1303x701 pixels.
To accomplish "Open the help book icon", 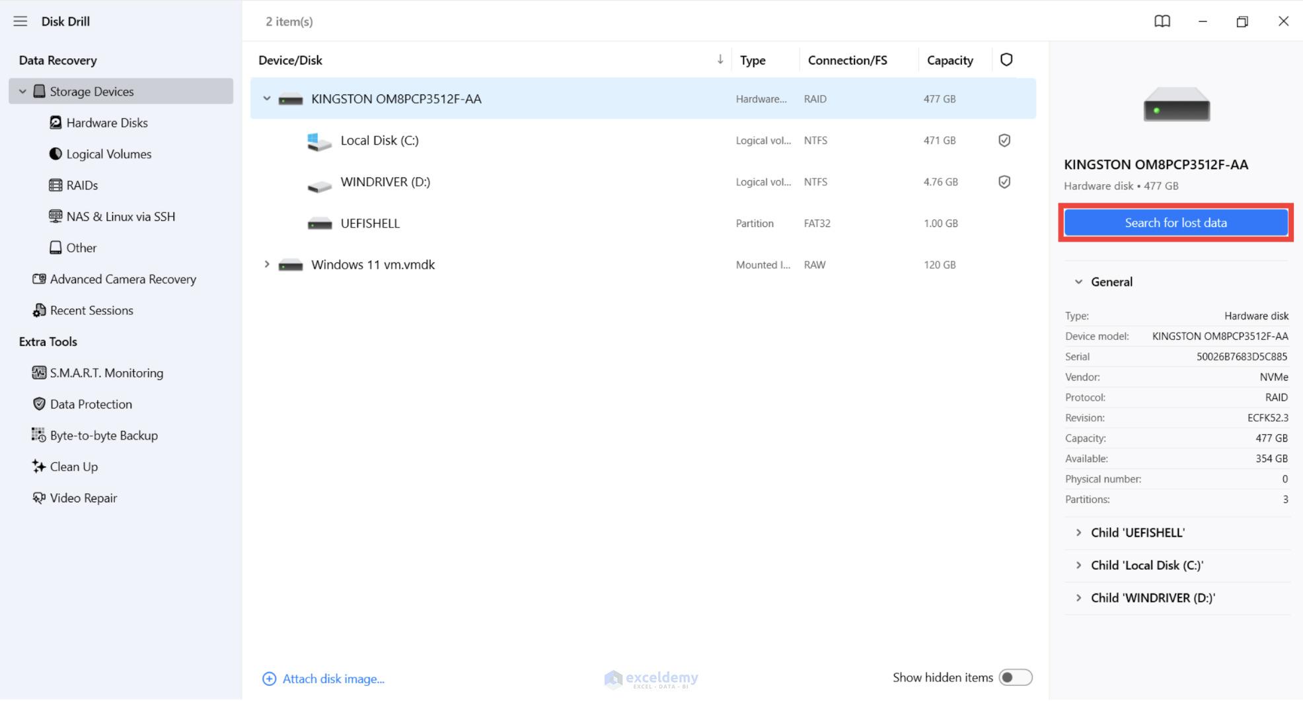I will pos(1162,21).
